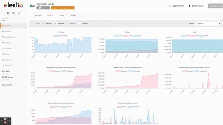Viewport: 223px width, 125px height.
Task: Click the support lifebuoy icon in sidebar
Action: [x=13, y=13]
